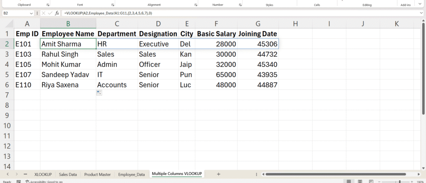Select all cells with the corner triangle
The width and height of the screenshot is (426, 183).
[x=10, y=24]
